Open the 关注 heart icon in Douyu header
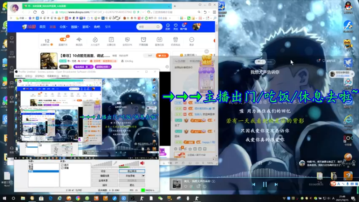 click(x=175, y=26)
